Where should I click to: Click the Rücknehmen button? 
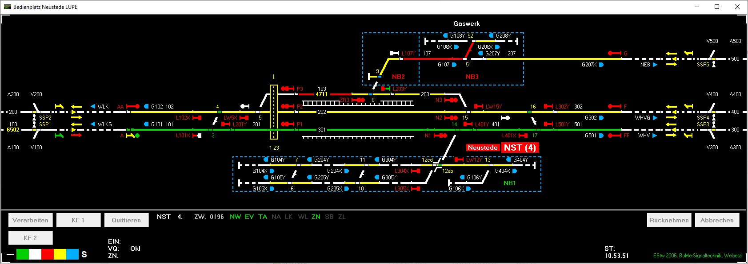point(669,220)
